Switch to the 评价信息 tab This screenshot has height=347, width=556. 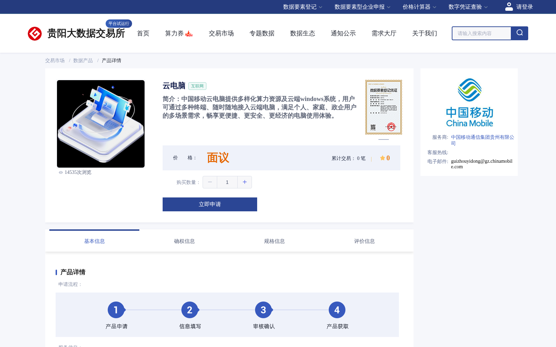coord(365,241)
